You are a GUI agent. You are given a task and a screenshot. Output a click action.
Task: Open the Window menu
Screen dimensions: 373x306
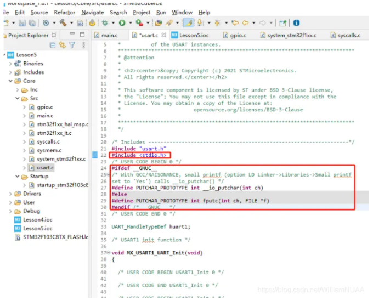(x=182, y=13)
